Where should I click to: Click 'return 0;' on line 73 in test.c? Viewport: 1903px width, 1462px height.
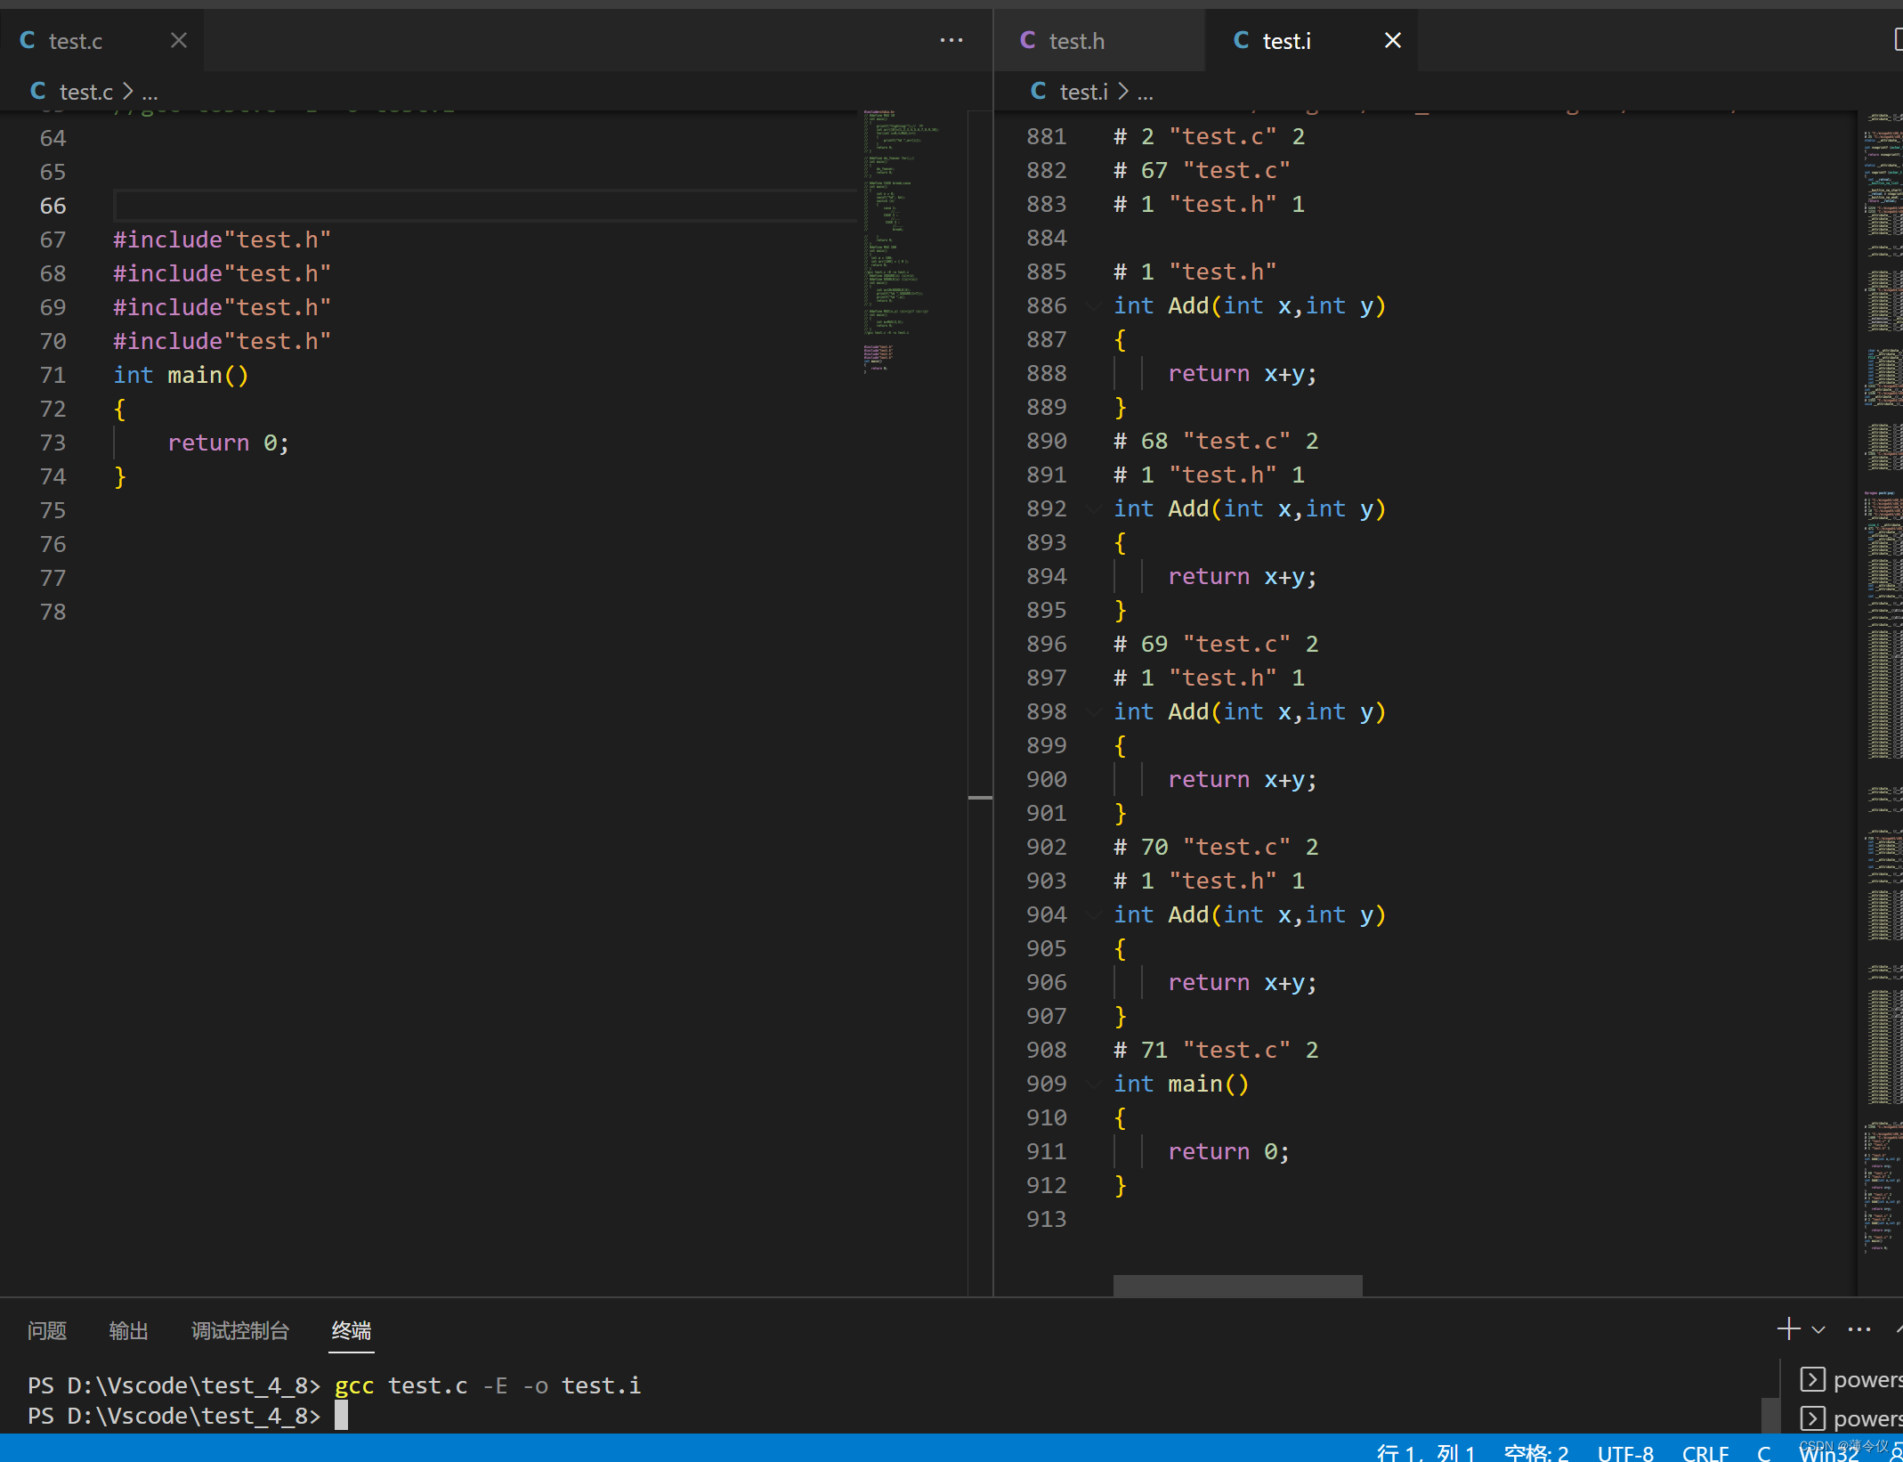(x=229, y=443)
